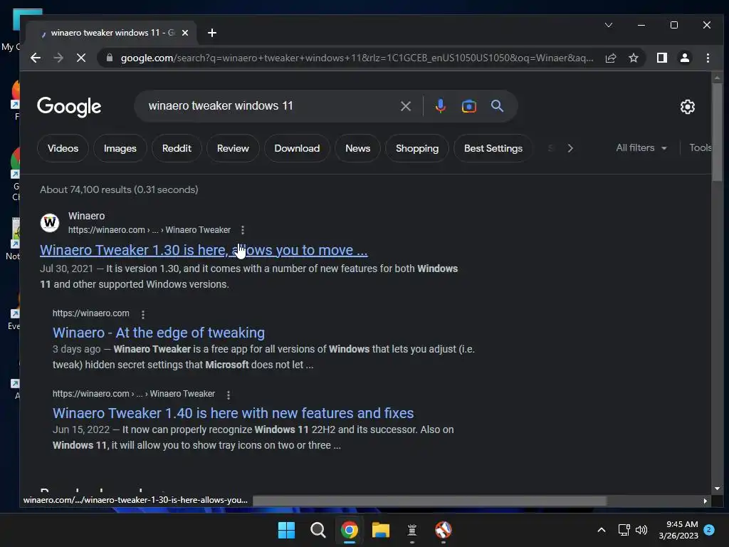View site security lock info
The height and width of the screenshot is (547, 729).
click(x=109, y=58)
